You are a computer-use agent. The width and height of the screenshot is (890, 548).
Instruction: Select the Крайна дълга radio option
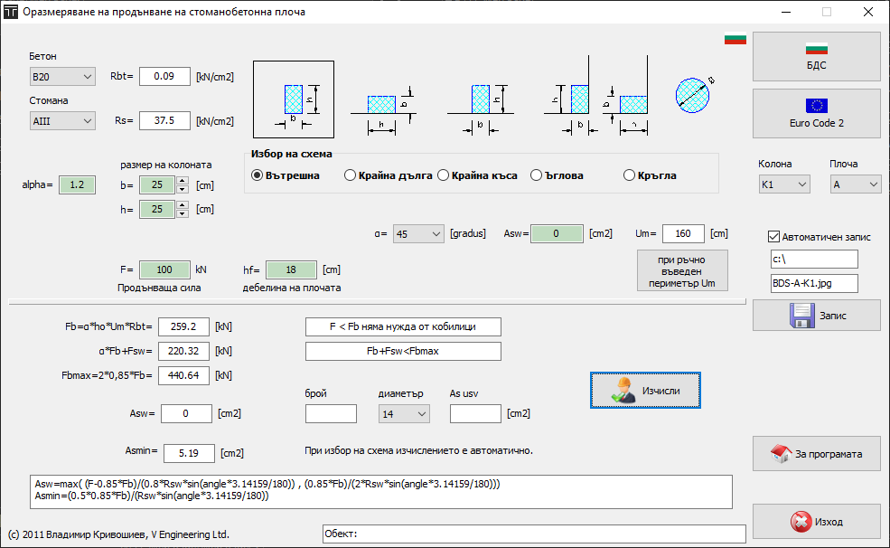tap(351, 175)
